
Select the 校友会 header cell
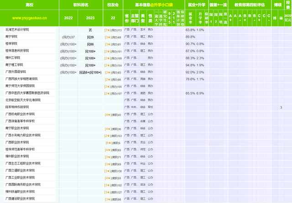point(113,5)
